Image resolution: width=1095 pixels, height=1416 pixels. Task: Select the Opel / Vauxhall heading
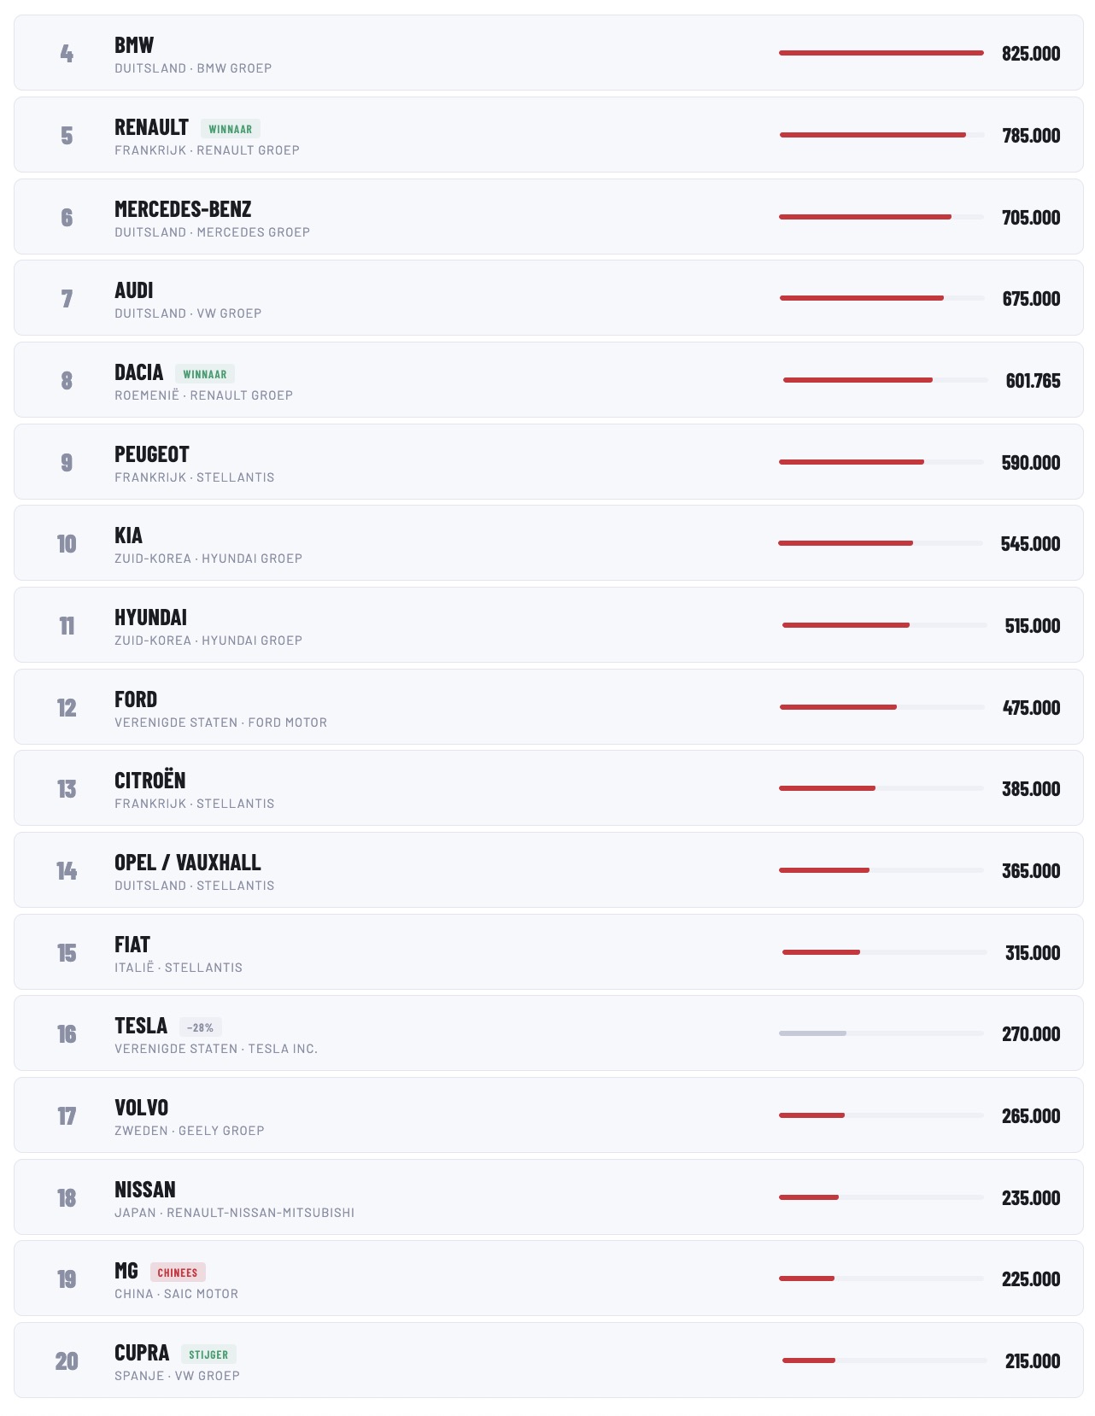point(188,863)
